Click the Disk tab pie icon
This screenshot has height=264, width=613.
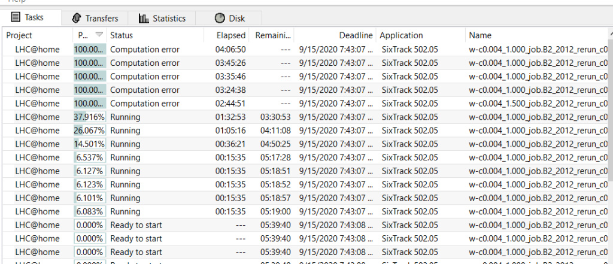click(x=220, y=18)
